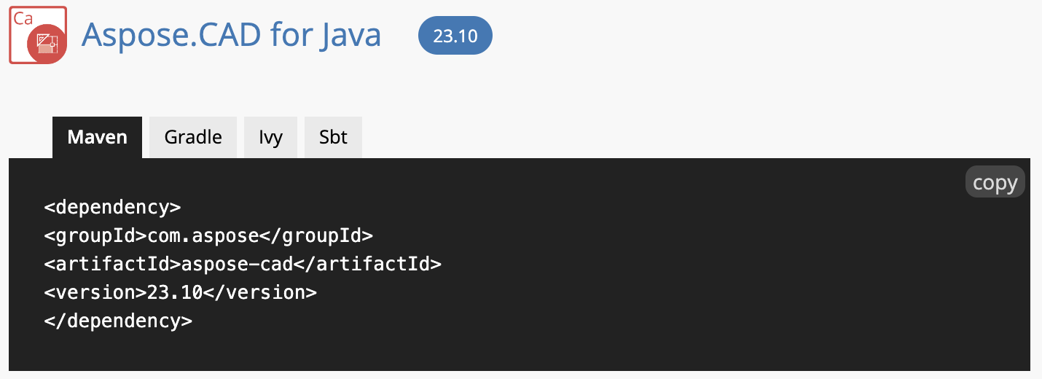Click the closing </version> tag
Screen dimensions: 1042x379
[x=260, y=292]
